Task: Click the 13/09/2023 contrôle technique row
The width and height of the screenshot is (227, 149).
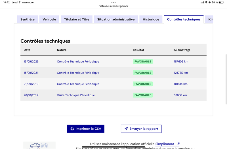Action: (x=113, y=62)
